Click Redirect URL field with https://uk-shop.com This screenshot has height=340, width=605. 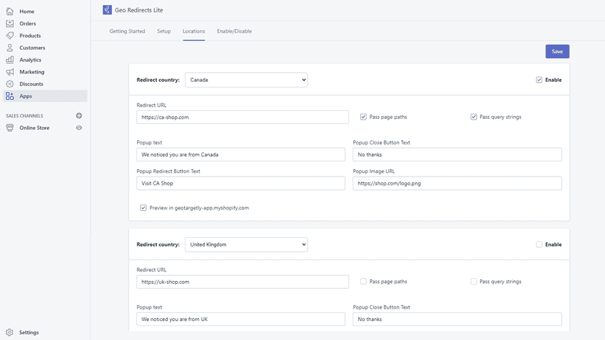[x=243, y=282]
